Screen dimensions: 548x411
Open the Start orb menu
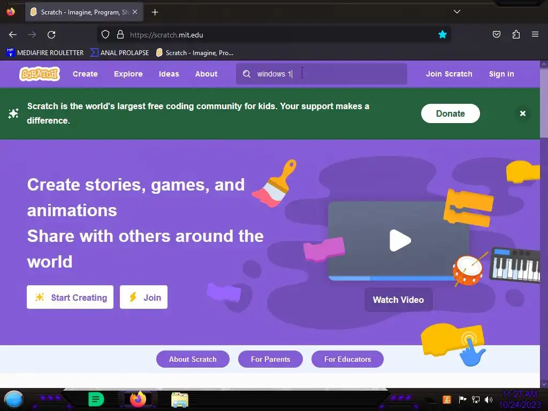[x=14, y=399]
